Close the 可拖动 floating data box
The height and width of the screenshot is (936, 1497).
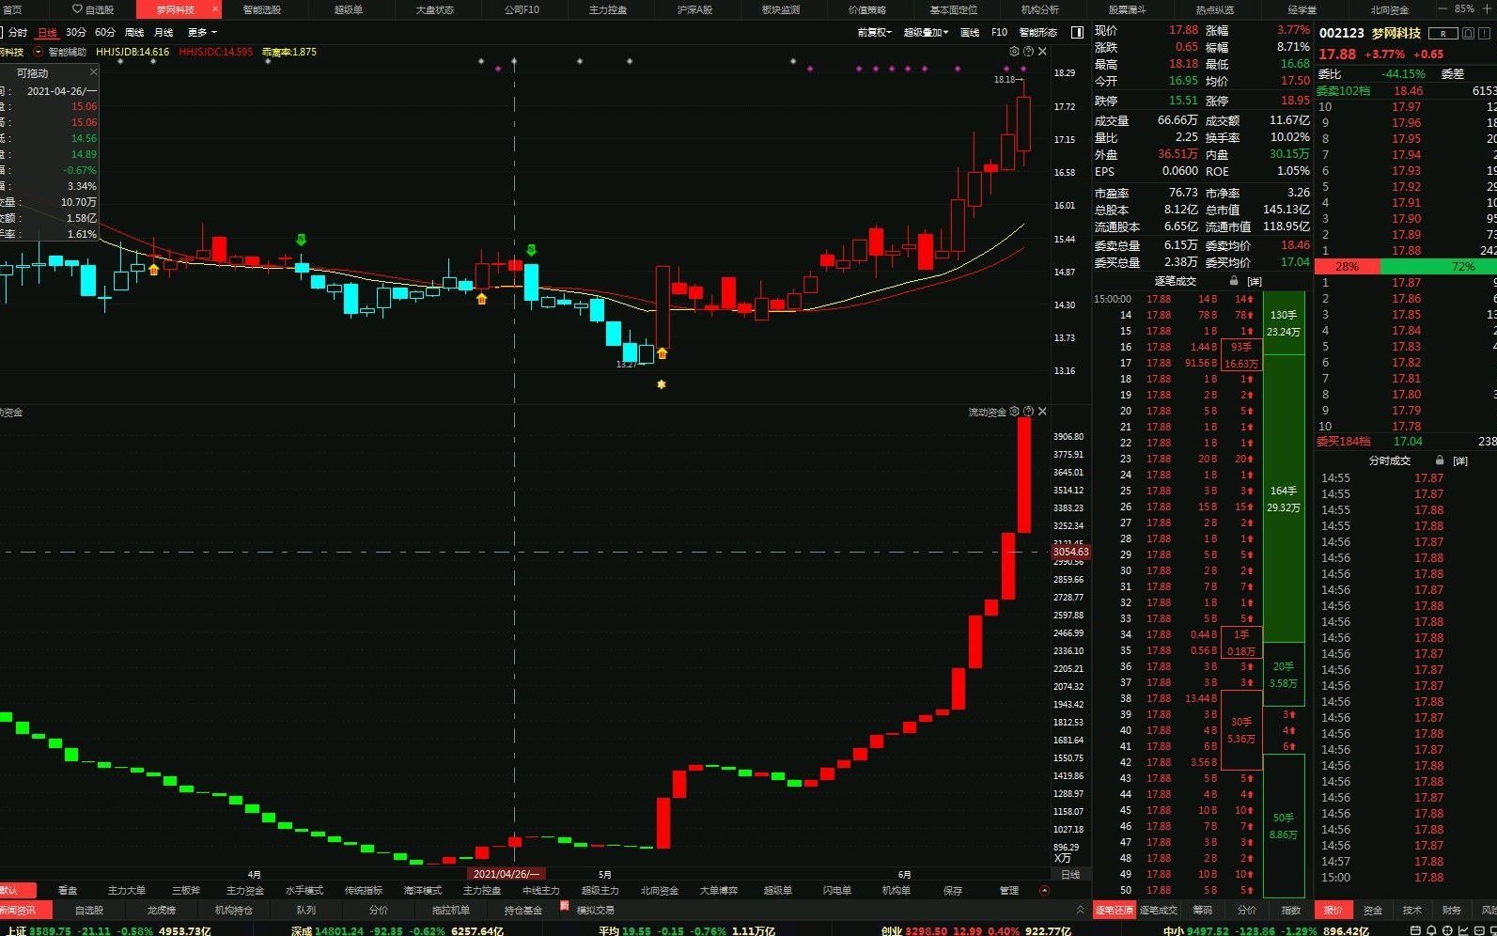pos(93,72)
